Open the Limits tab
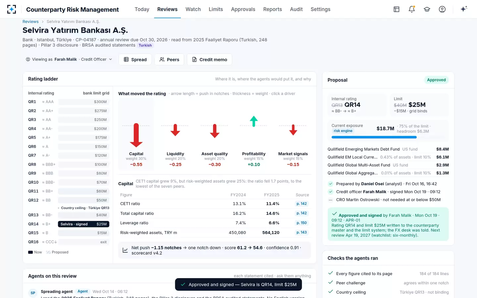The height and width of the screenshot is (298, 477). [x=216, y=9]
